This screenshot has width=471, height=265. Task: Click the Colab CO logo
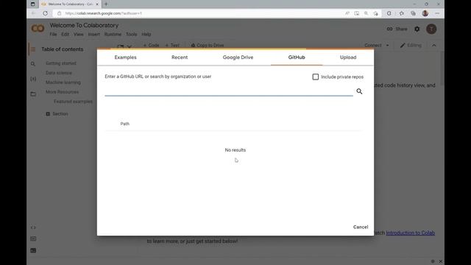38,29
